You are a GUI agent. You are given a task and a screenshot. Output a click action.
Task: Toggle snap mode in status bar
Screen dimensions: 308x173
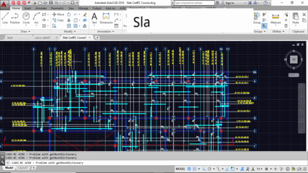tap(194, 169)
